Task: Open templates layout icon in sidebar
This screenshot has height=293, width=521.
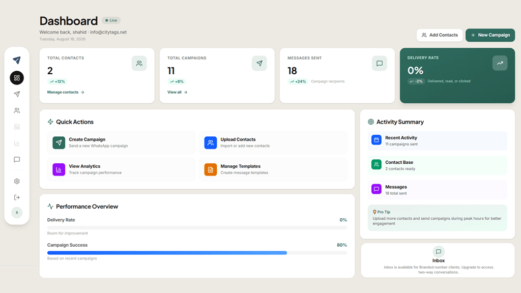Action: click(17, 127)
